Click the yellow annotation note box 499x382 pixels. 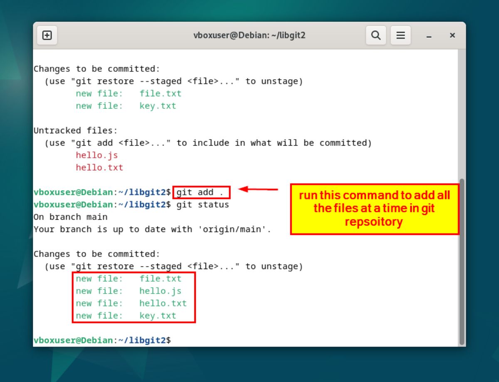tap(374, 209)
